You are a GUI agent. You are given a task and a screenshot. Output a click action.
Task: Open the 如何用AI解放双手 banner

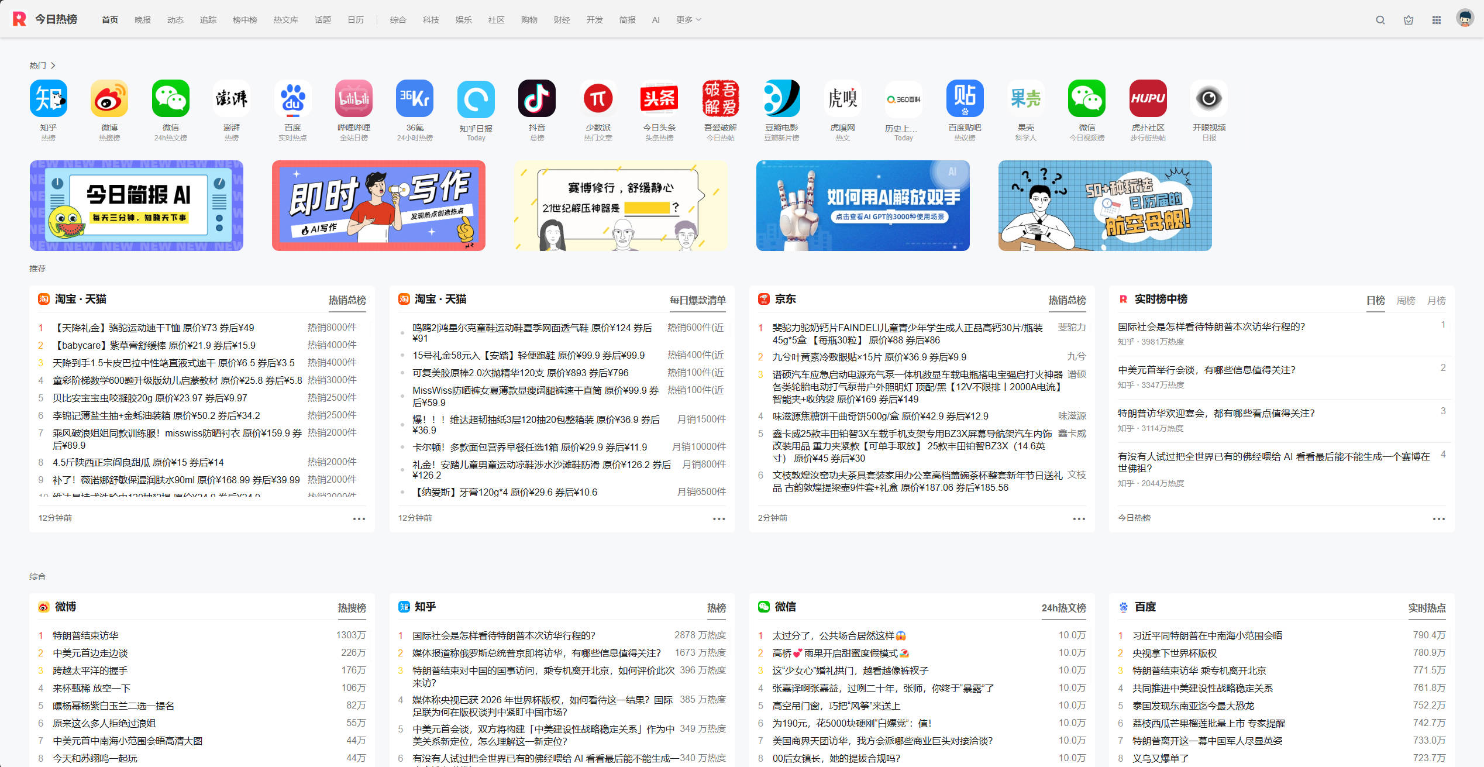coord(863,205)
